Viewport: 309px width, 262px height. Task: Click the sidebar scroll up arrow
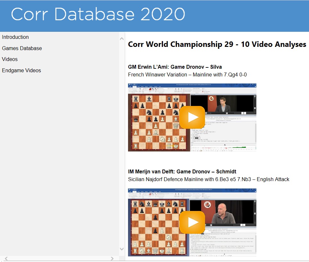[122, 39]
